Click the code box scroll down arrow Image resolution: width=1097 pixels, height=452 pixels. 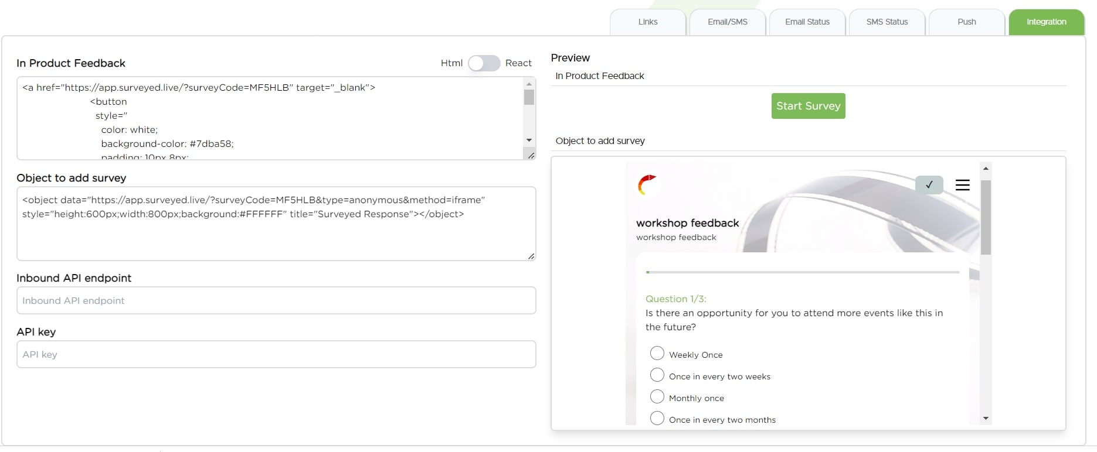(x=529, y=141)
